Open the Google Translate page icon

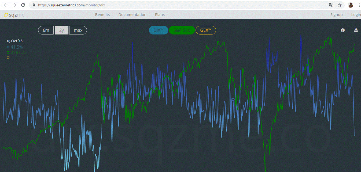[331, 5]
